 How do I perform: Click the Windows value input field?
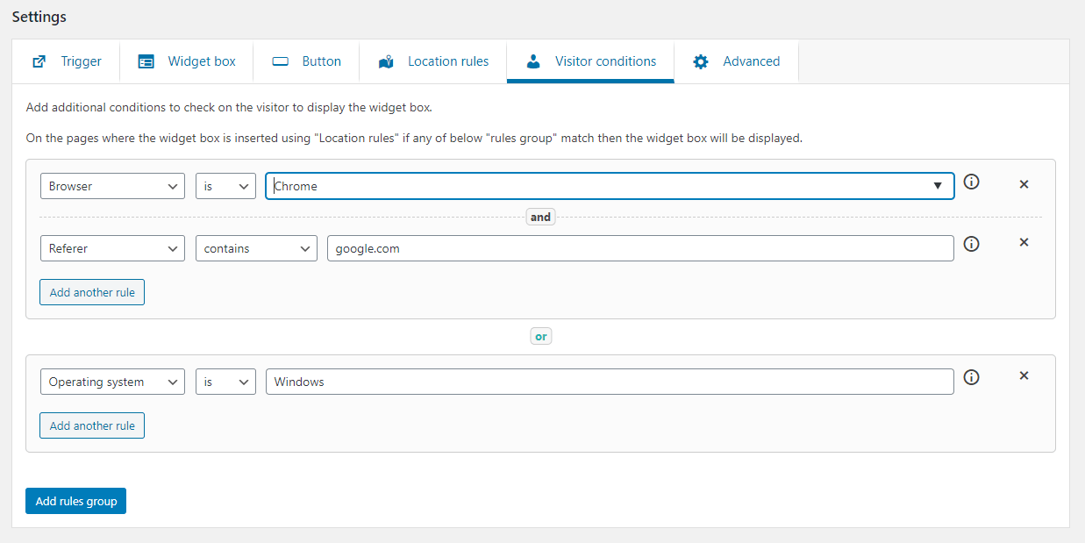(610, 382)
